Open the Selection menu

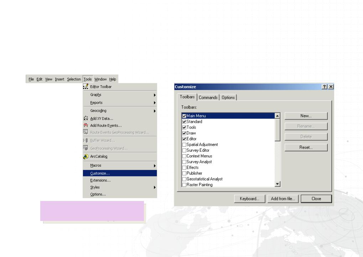point(74,79)
